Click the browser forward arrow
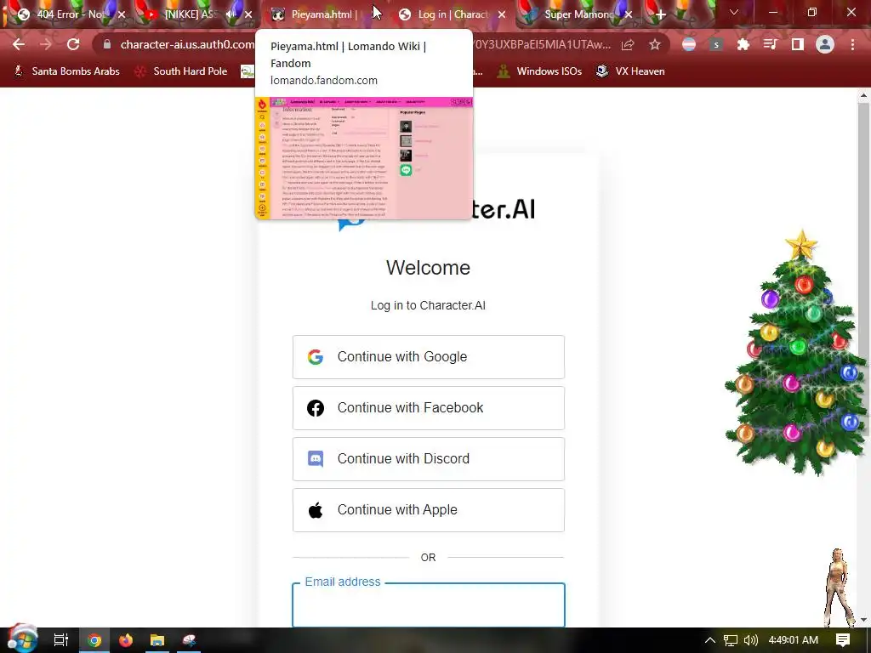 tap(46, 44)
